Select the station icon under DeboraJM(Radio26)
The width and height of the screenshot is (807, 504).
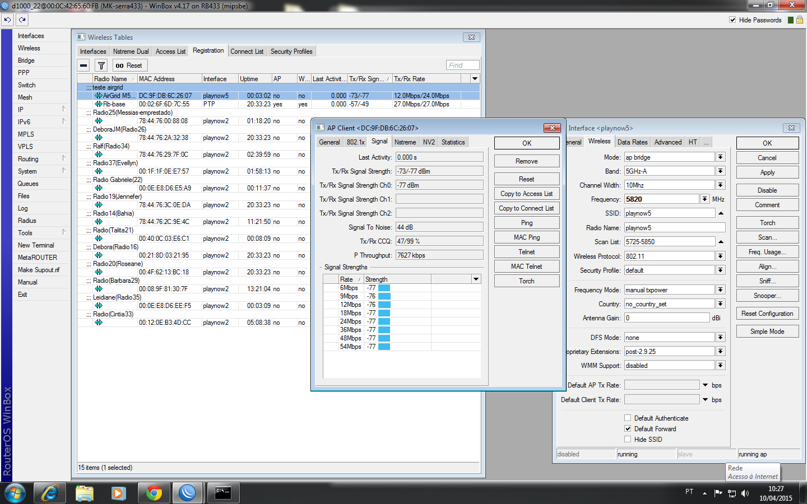point(99,138)
